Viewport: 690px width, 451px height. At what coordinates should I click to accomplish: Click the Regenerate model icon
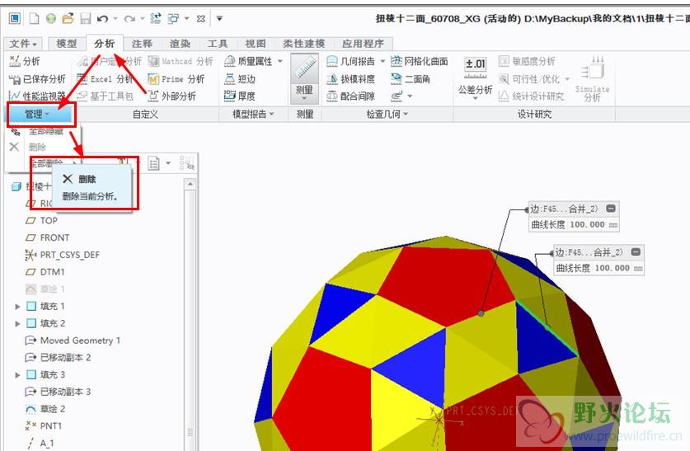(x=156, y=18)
